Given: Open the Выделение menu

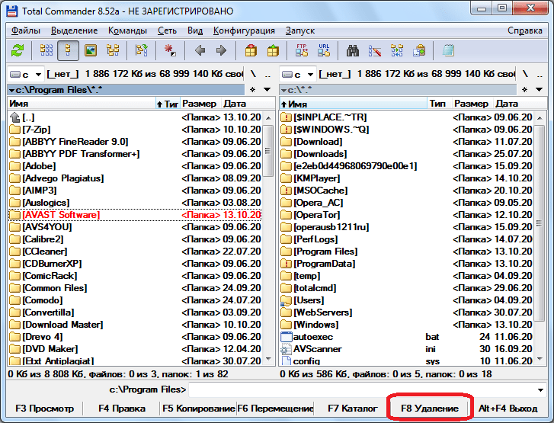Looking at the screenshot, I should (74, 30).
